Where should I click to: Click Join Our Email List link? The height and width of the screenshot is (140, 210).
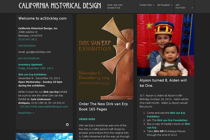[x=29, y=58]
